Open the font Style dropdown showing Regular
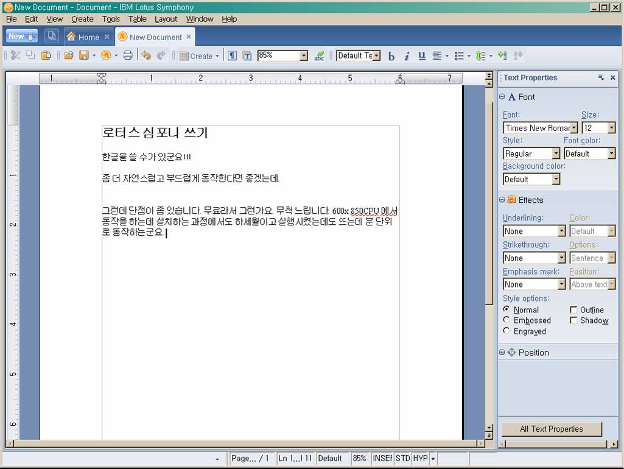Viewport: 624px width, 469px height. click(x=556, y=153)
